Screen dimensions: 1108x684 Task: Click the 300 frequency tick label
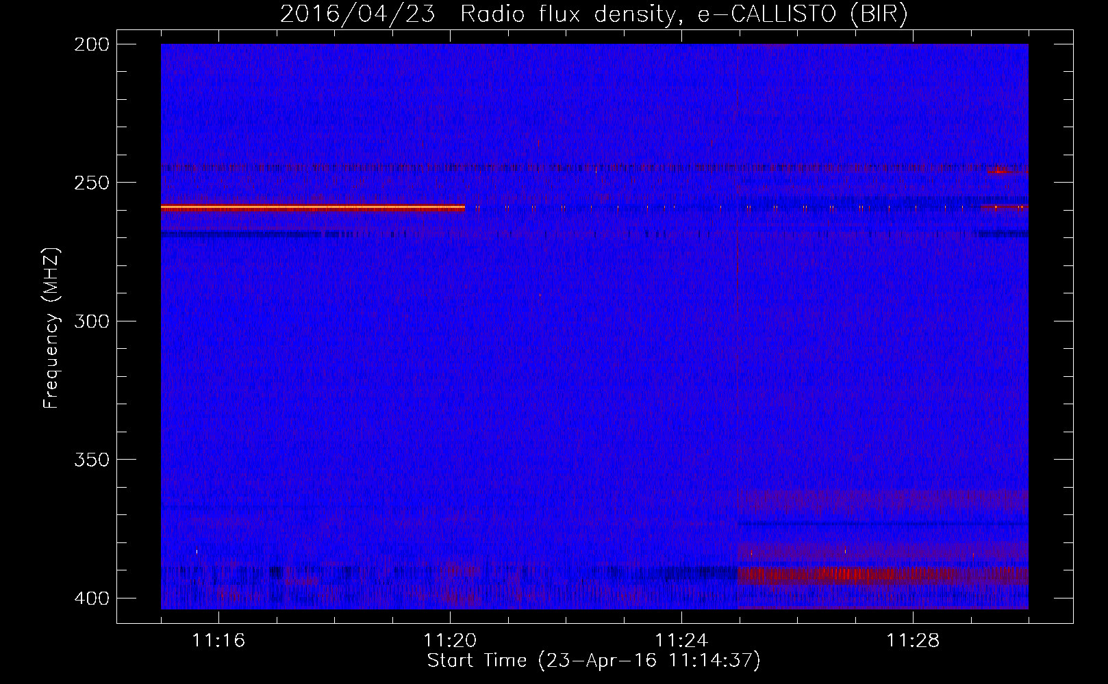tap(91, 321)
